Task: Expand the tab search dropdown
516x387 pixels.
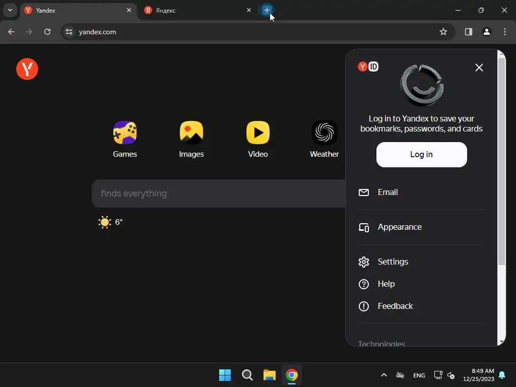Action: coord(10,10)
